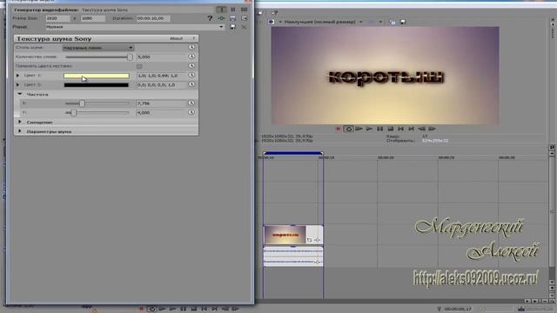The width and height of the screenshot is (557, 313).
Task: Collapse the Частота section
Action: [20, 94]
